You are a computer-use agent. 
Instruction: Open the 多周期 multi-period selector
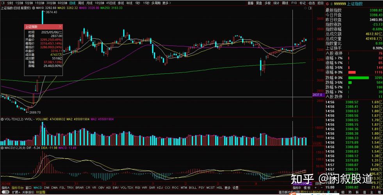click(x=156, y=3)
